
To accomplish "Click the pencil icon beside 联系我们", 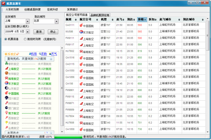I will [18, 54].
